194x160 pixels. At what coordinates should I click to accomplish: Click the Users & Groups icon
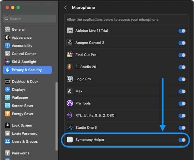7,141
